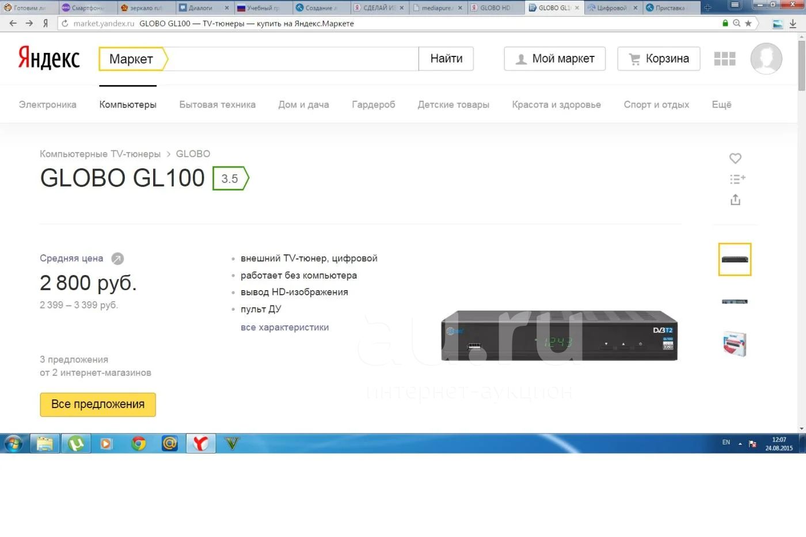The width and height of the screenshot is (806, 537).
Task: Open uTorrent from the taskbar
Action: pos(76,444)
